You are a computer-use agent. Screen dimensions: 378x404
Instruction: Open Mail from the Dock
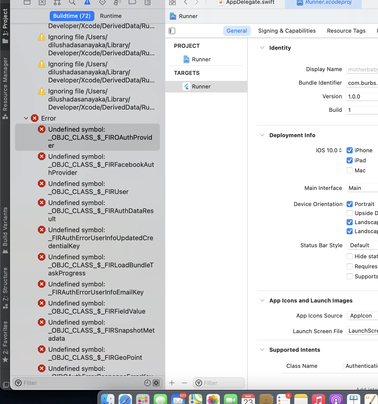pos(178,399)
